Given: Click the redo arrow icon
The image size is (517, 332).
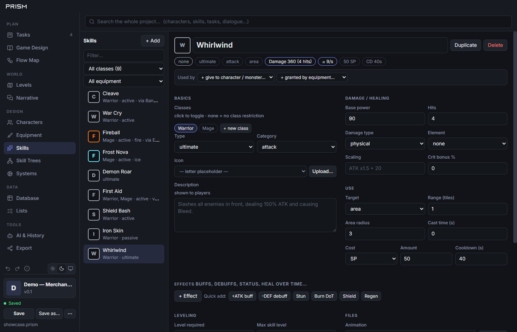Looking at the screenshot, I should click(x=17, y=269).
